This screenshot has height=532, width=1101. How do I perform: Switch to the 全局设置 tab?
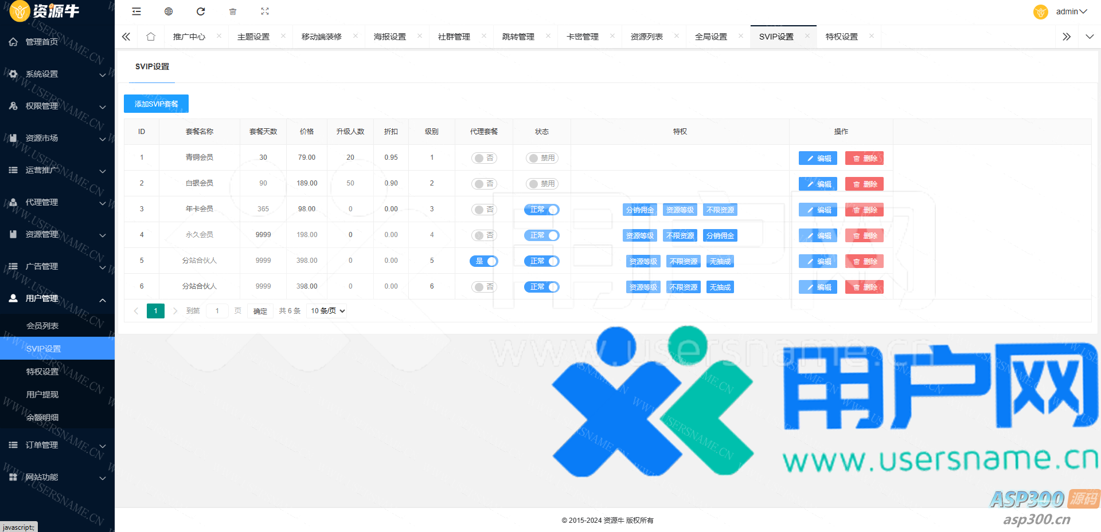tap(710, 37)
